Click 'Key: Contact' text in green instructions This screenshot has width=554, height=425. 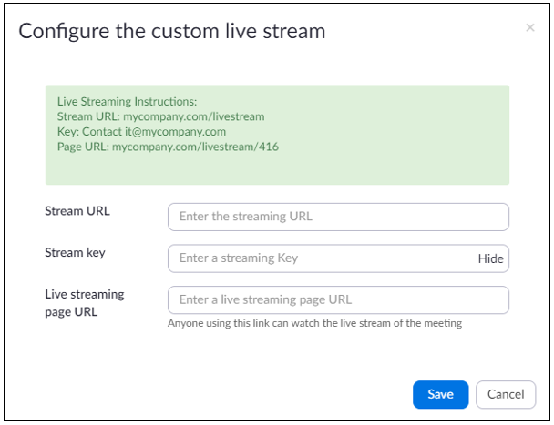(89, 132)
